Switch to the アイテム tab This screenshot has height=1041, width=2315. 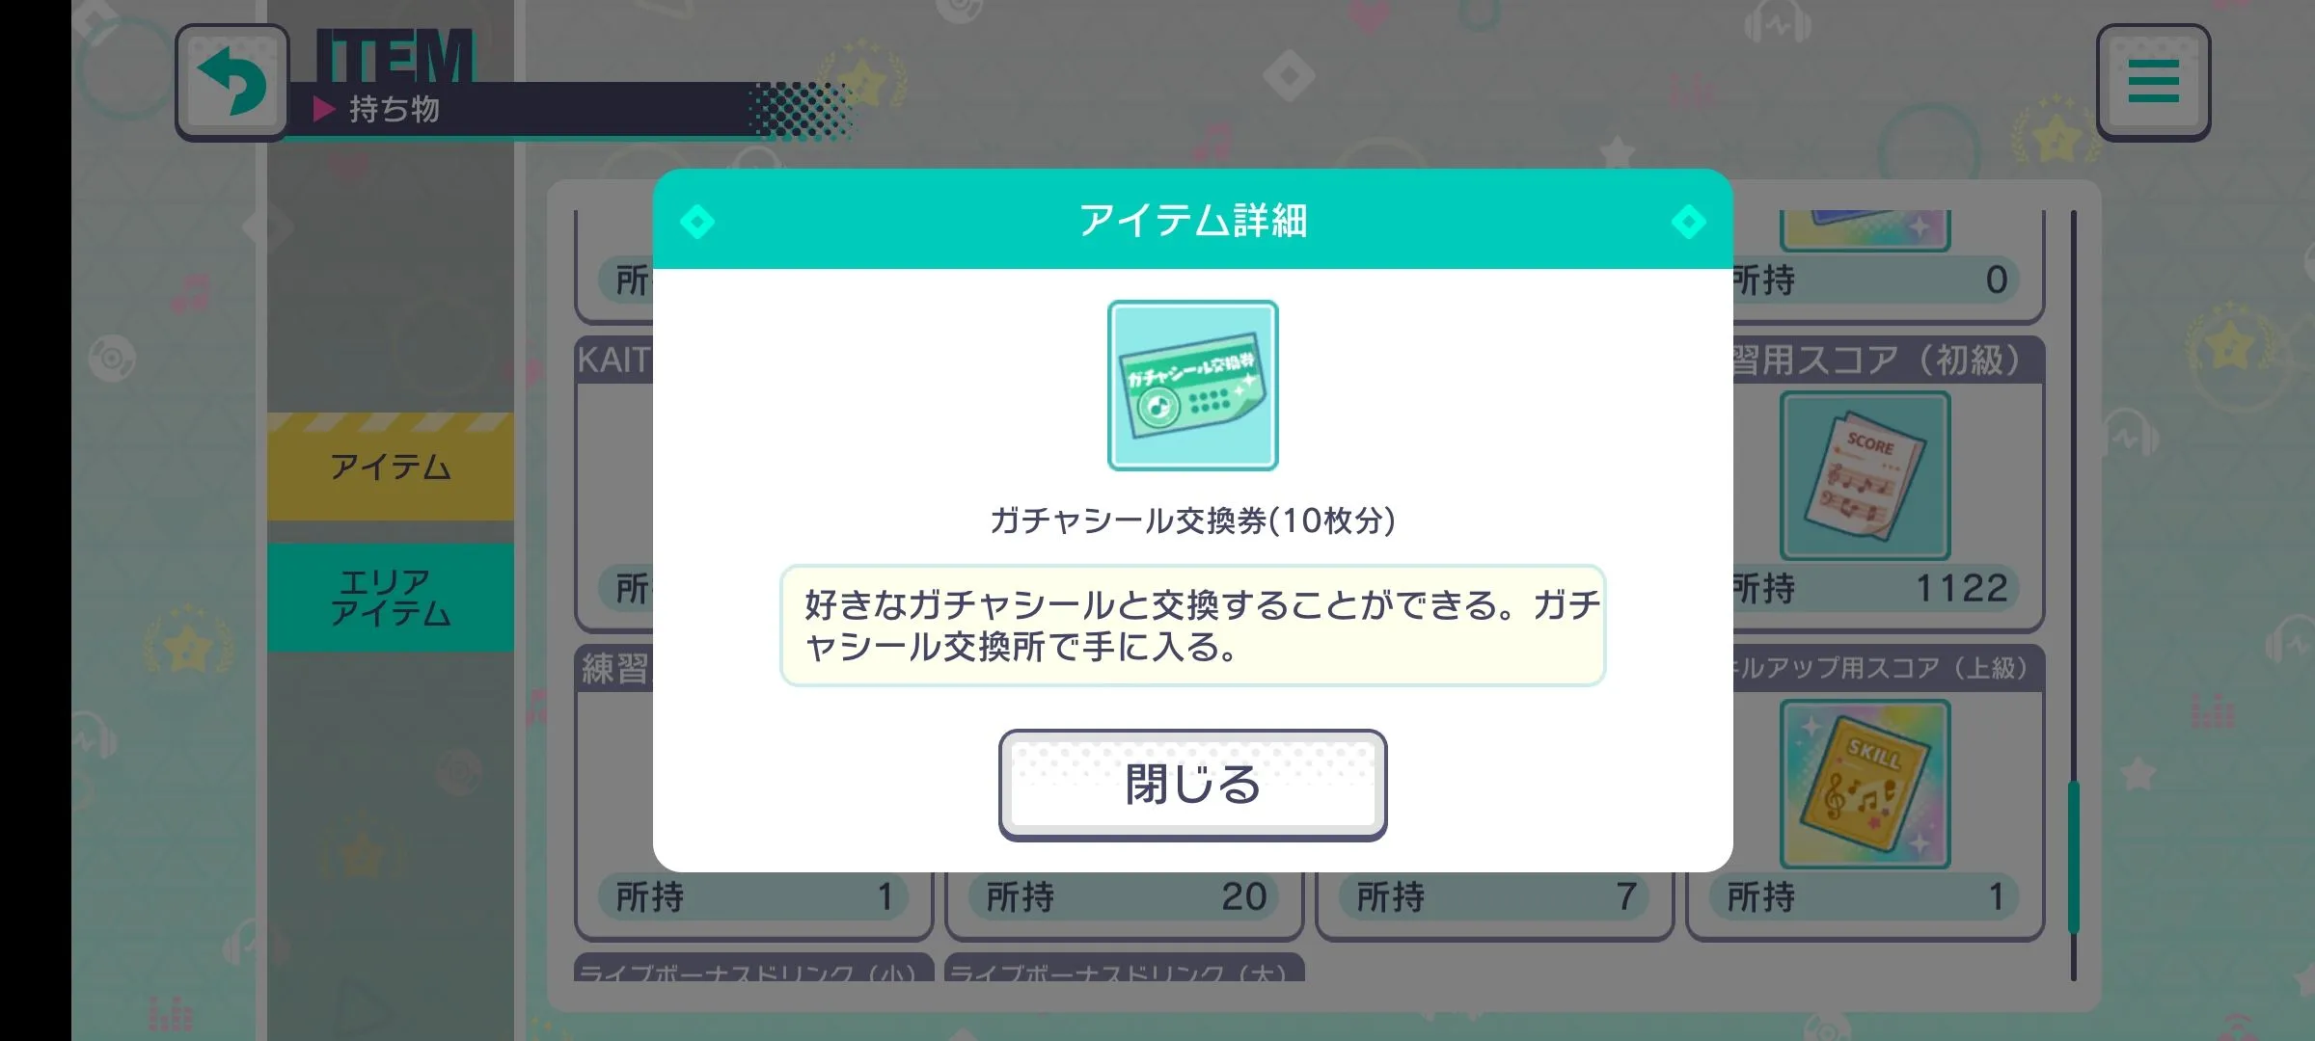click(391, 467)
